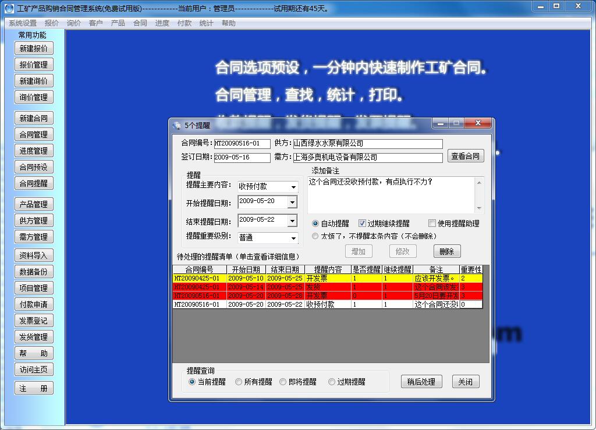The image size is (596, 430).
Task: Click the 新建询价 sidebar button
Action: pos(34,81)
